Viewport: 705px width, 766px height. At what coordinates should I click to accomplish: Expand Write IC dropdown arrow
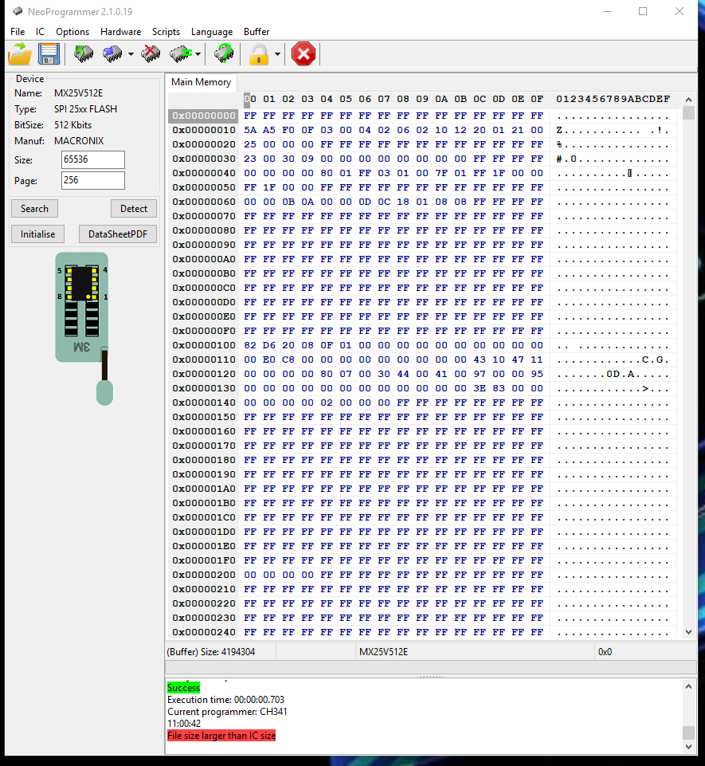(x=131, y=53)
